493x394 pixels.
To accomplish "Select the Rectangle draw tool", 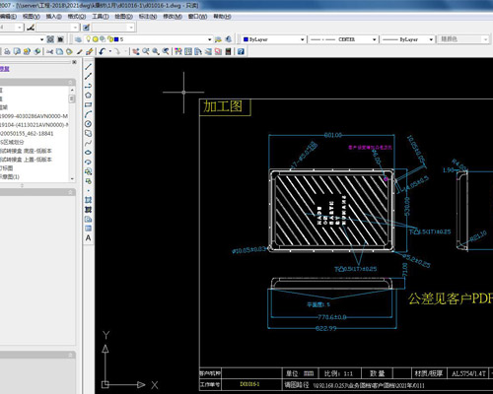I will pyautogui.click(x=88, y=104).
